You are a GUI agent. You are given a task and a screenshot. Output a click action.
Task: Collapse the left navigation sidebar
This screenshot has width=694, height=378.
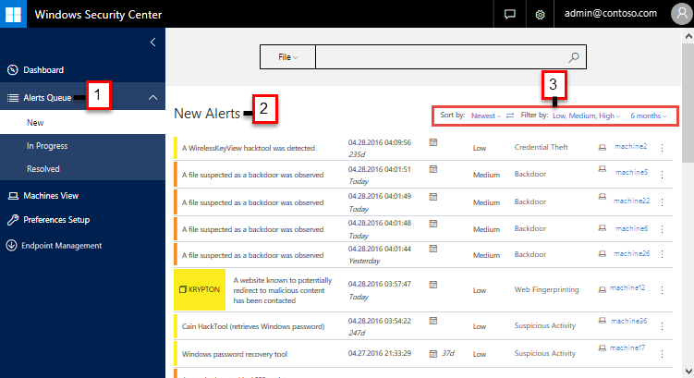click(x=152, y=43)
